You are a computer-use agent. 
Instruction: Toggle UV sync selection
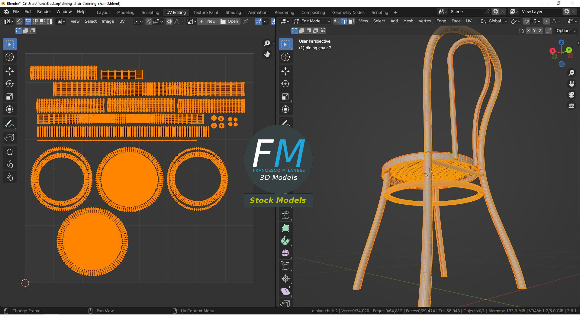pyautogui.click(x=19, y=21)
